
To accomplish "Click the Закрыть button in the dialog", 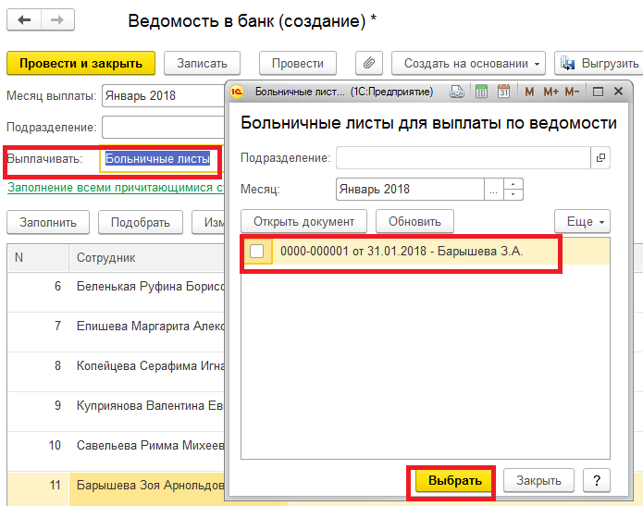I will (x=538, y=481).
